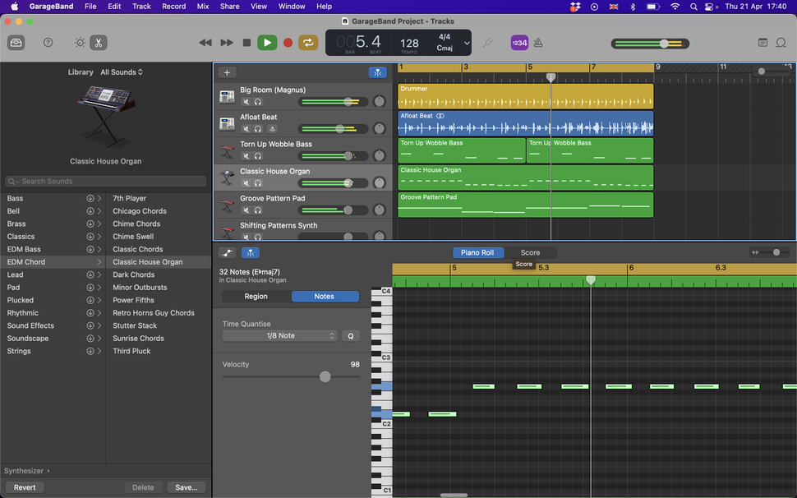Switch to the Score tab in the editor

[x=532, y=252]
